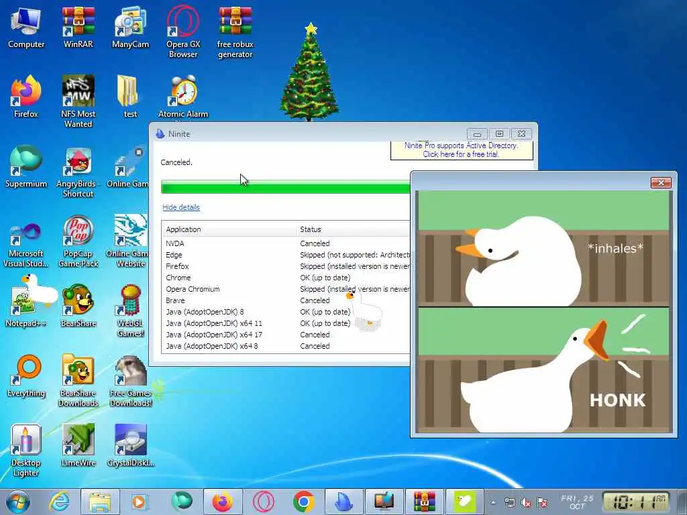The height and width of the screenshot is (515, 687).
Task: Open the Online Games Website desktop shortcut
Action: pyautogui.click(x=131, y=241)
